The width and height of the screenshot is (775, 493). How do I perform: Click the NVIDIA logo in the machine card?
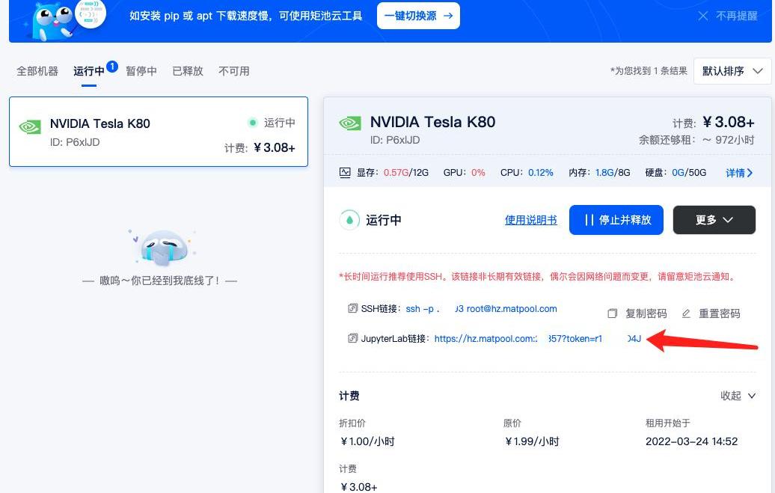pyautogui.click(x=30, y=127)
